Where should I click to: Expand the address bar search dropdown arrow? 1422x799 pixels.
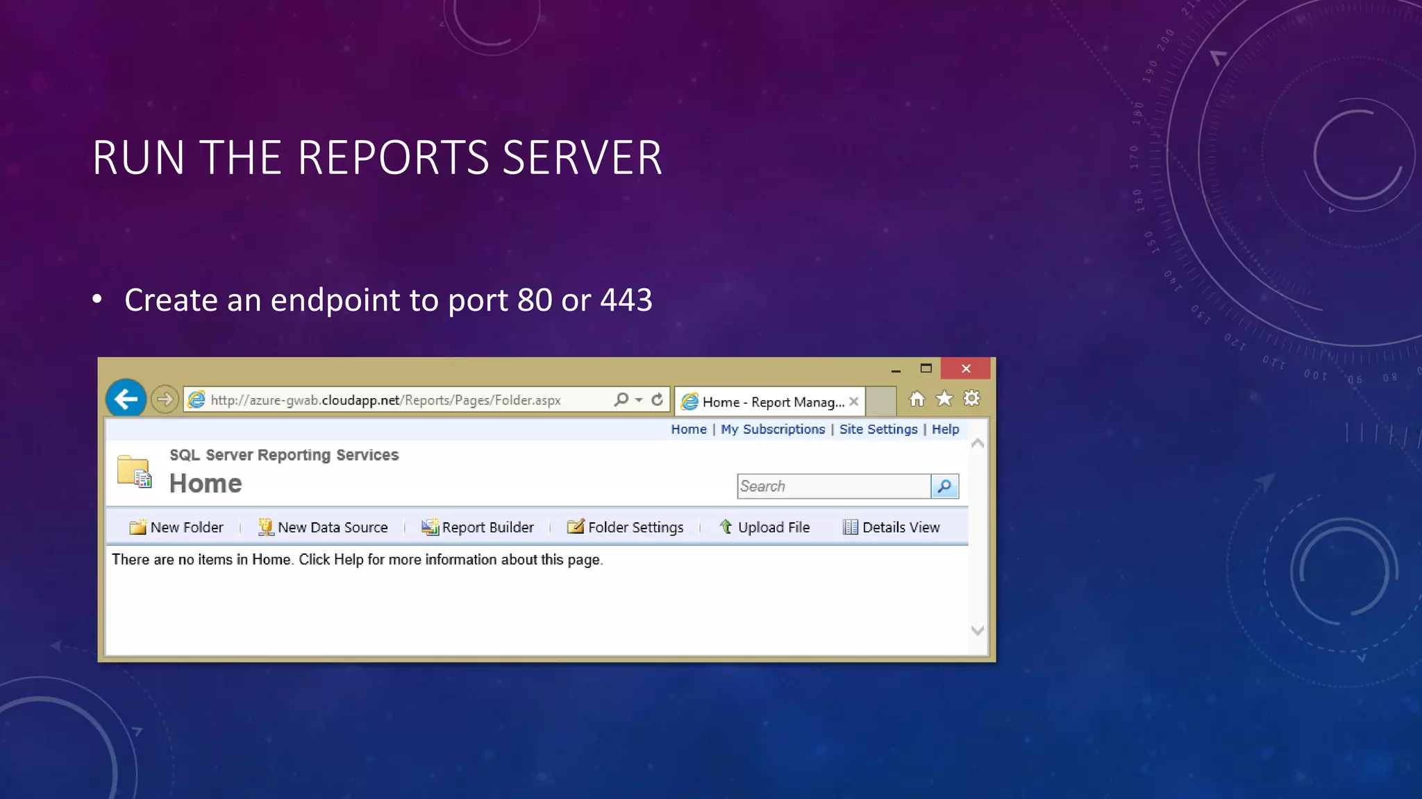(639, 399)
